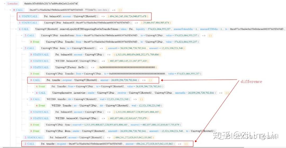Click the UniswapV2Pair.balanceOf call text

click(88, 23)
